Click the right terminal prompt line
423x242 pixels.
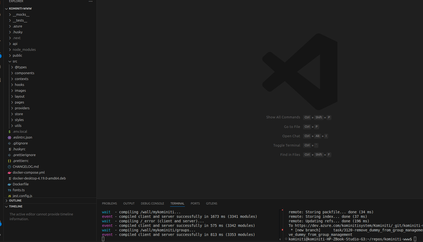pyautogui.click(x=350, y=239)
